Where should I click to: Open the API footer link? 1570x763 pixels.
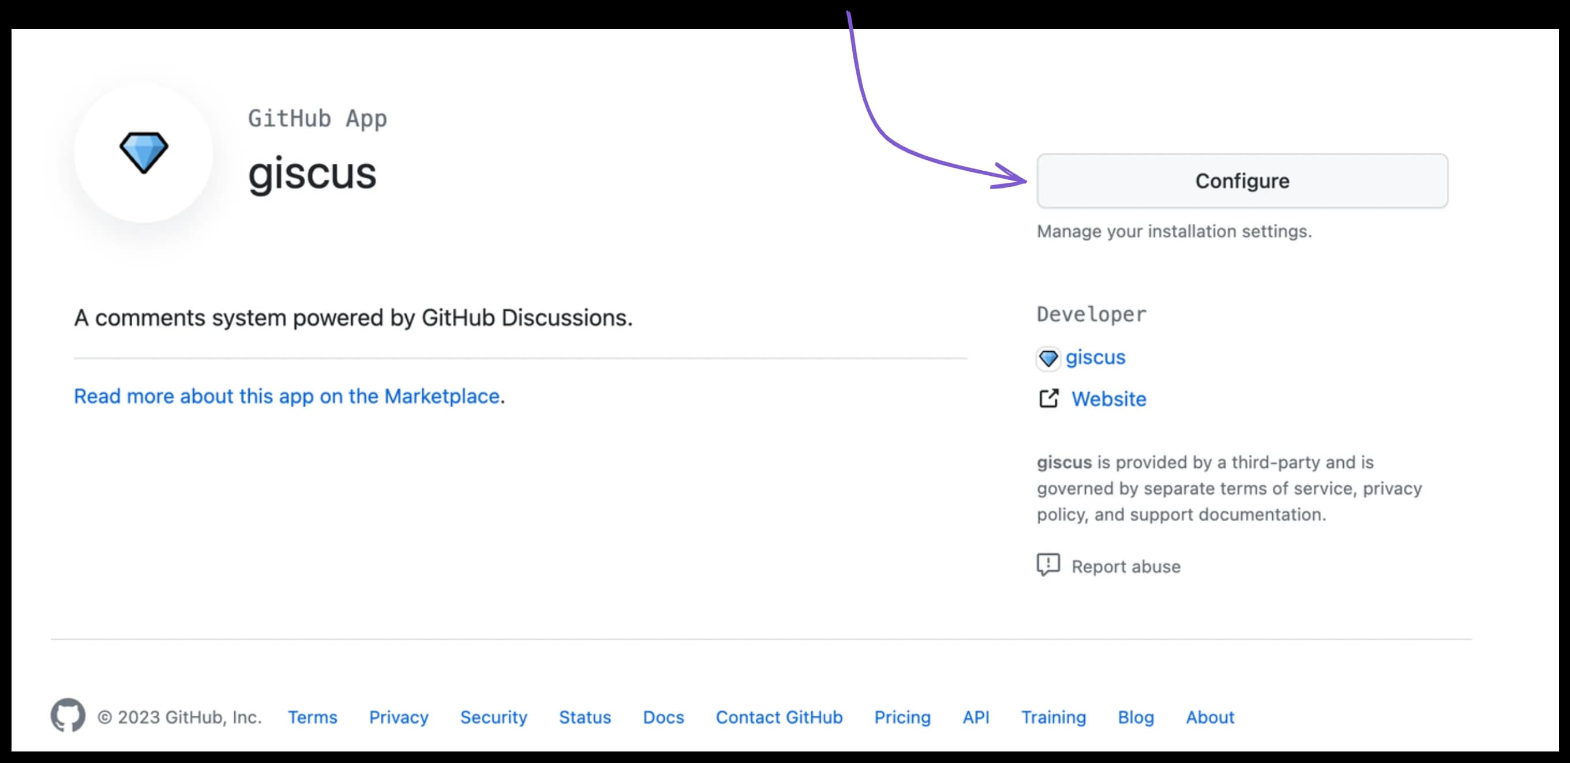pos(976,717)
